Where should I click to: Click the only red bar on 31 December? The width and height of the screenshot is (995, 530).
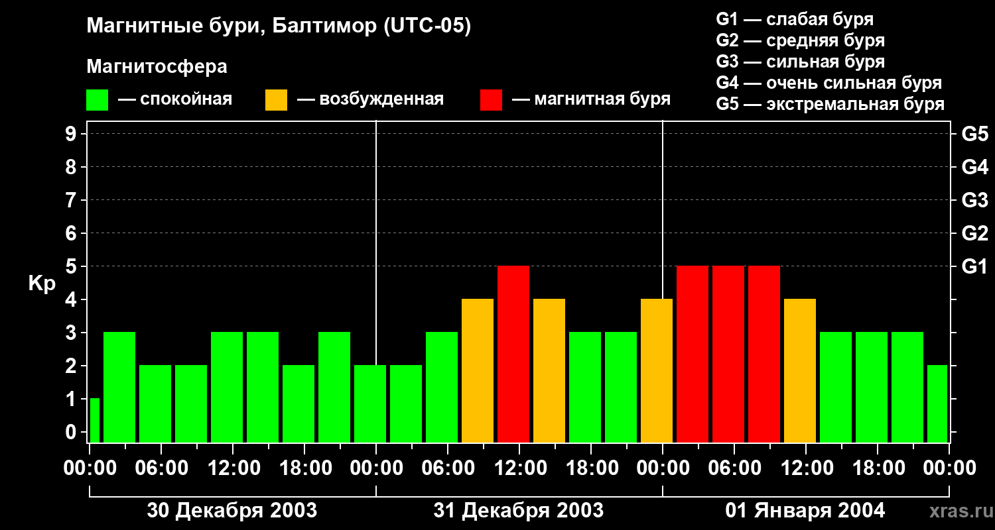pos(513,354)
